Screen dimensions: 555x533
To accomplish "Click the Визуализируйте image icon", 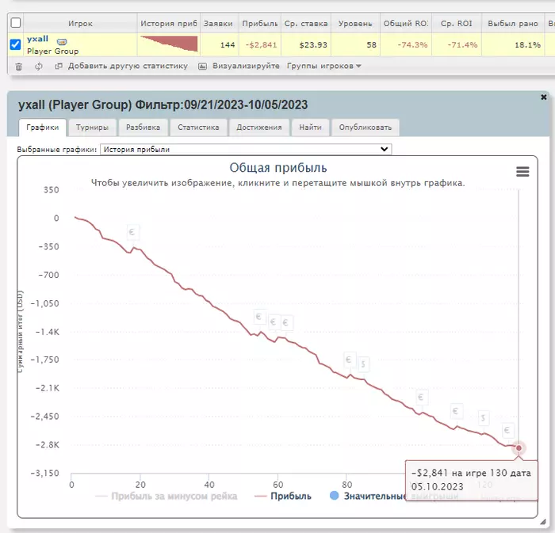I will (x=202, y=66).
